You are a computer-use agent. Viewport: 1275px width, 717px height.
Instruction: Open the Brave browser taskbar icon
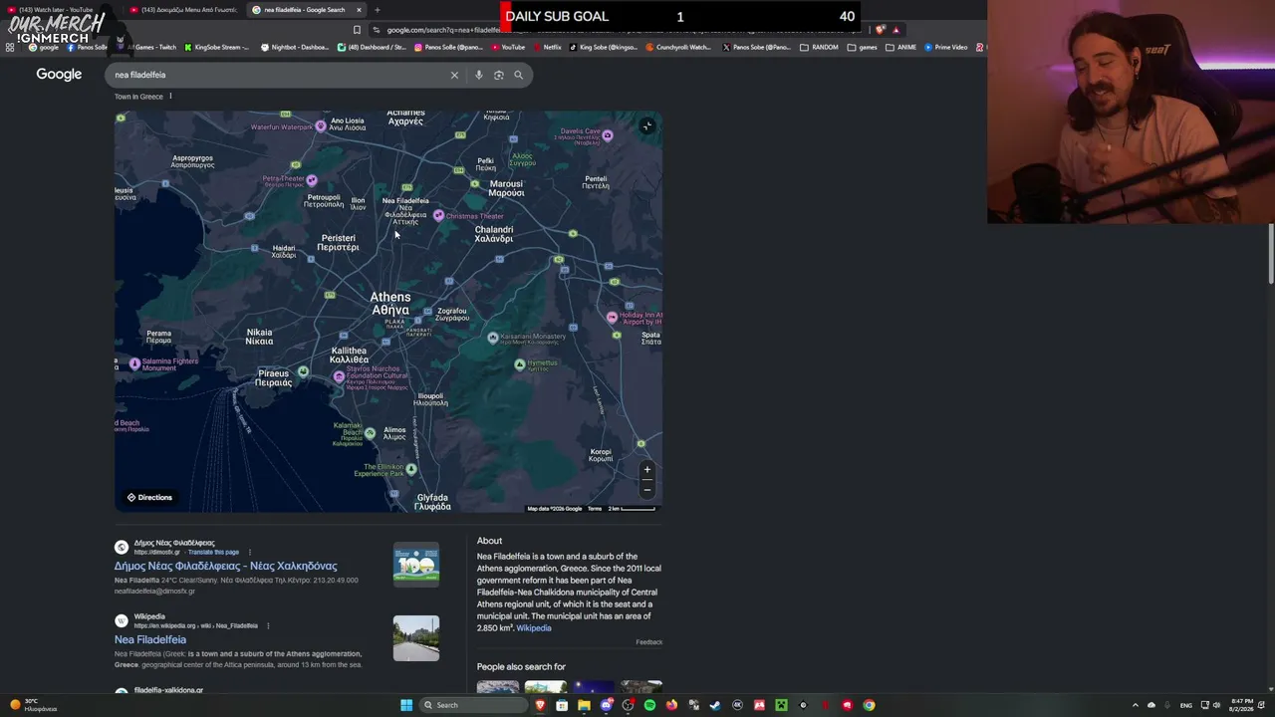point(541,705)
